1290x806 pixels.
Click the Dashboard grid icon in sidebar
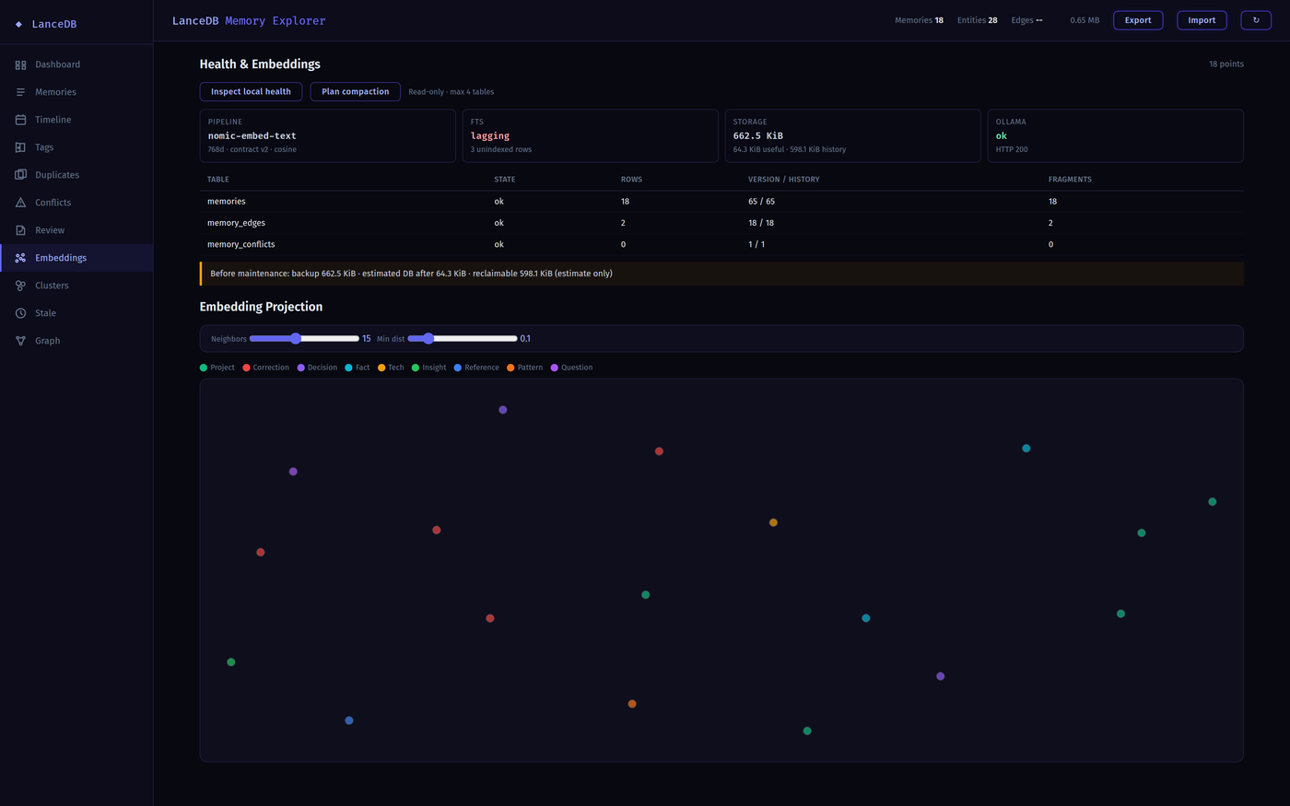click(x=20, y=64)
